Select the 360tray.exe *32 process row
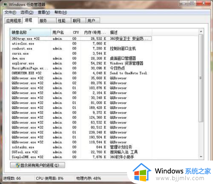213x184 pixels. pyautogui.click(x=81, y=38)
